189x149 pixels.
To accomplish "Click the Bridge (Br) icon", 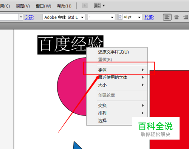I will (x=85, y=6).
